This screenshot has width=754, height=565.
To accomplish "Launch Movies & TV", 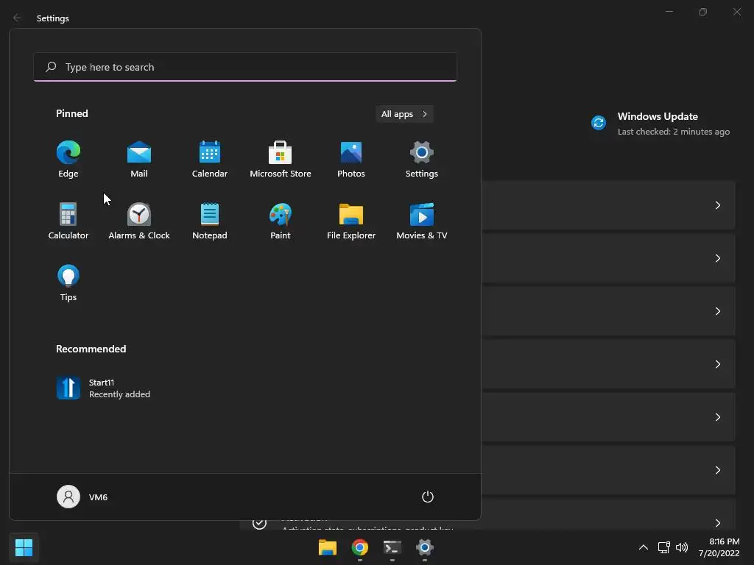I will click(x=422, y=221).
